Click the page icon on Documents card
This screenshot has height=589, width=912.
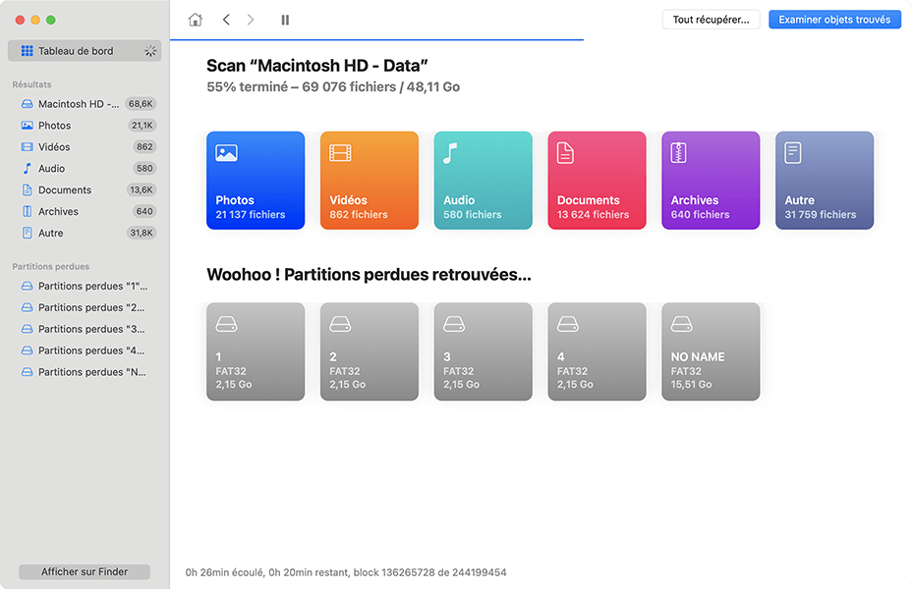(565, 153)
